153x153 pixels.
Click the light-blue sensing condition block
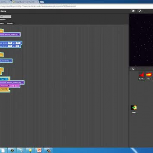coord(4,79)
